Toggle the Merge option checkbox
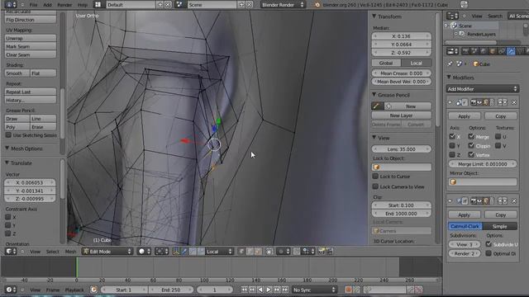Image resolution: width=529 pixels, height=297 pixels. 471,137
